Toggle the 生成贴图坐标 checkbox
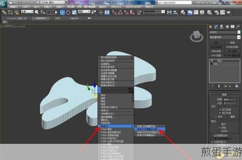242x160 pixels. pyautogui.click(x=212, y=135)
